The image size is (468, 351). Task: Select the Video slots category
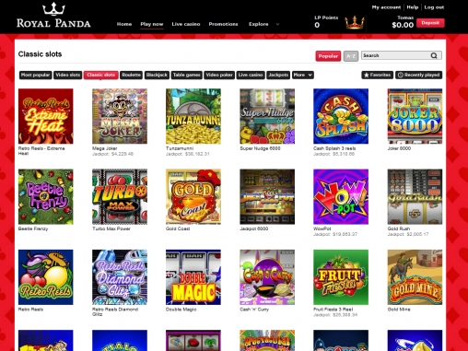click(68, 75)
